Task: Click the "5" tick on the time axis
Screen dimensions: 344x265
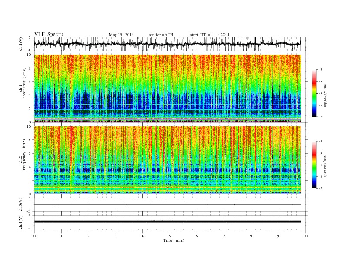Action: click(170, 236)
